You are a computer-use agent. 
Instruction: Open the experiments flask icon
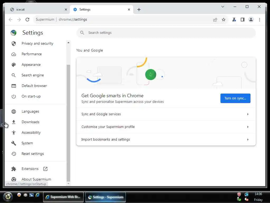[234, 20]
